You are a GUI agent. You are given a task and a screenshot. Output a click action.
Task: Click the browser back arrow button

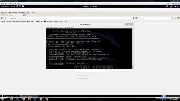[x=2, y=18]
